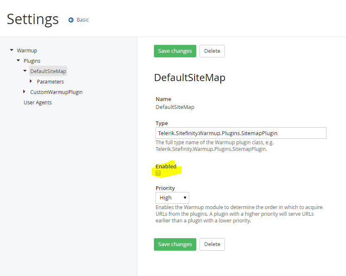346x276 pixels.
Task: Select Warmup in the settings tree
Action: tap(27, 51)
